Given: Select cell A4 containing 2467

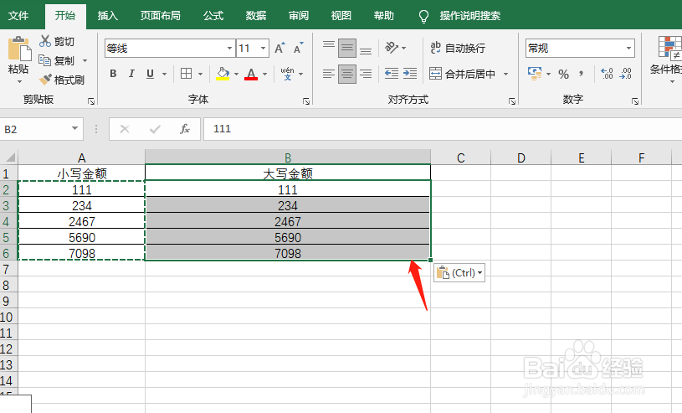Looking at the screenshot, I should (81, 221).
